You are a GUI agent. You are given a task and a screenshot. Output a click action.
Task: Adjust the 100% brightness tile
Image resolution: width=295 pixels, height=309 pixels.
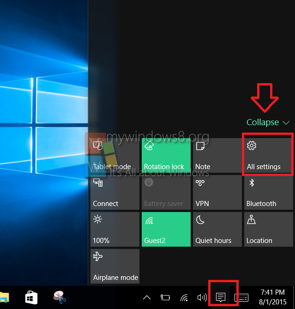pyautogui.click(x=114, y=230)
